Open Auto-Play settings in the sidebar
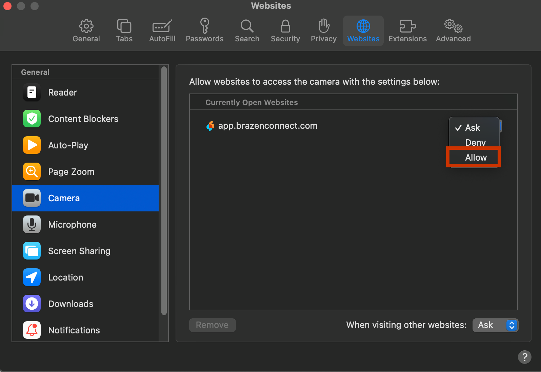Image resolution: width=541 pixels, height=372 pixels. coord(85,145)
